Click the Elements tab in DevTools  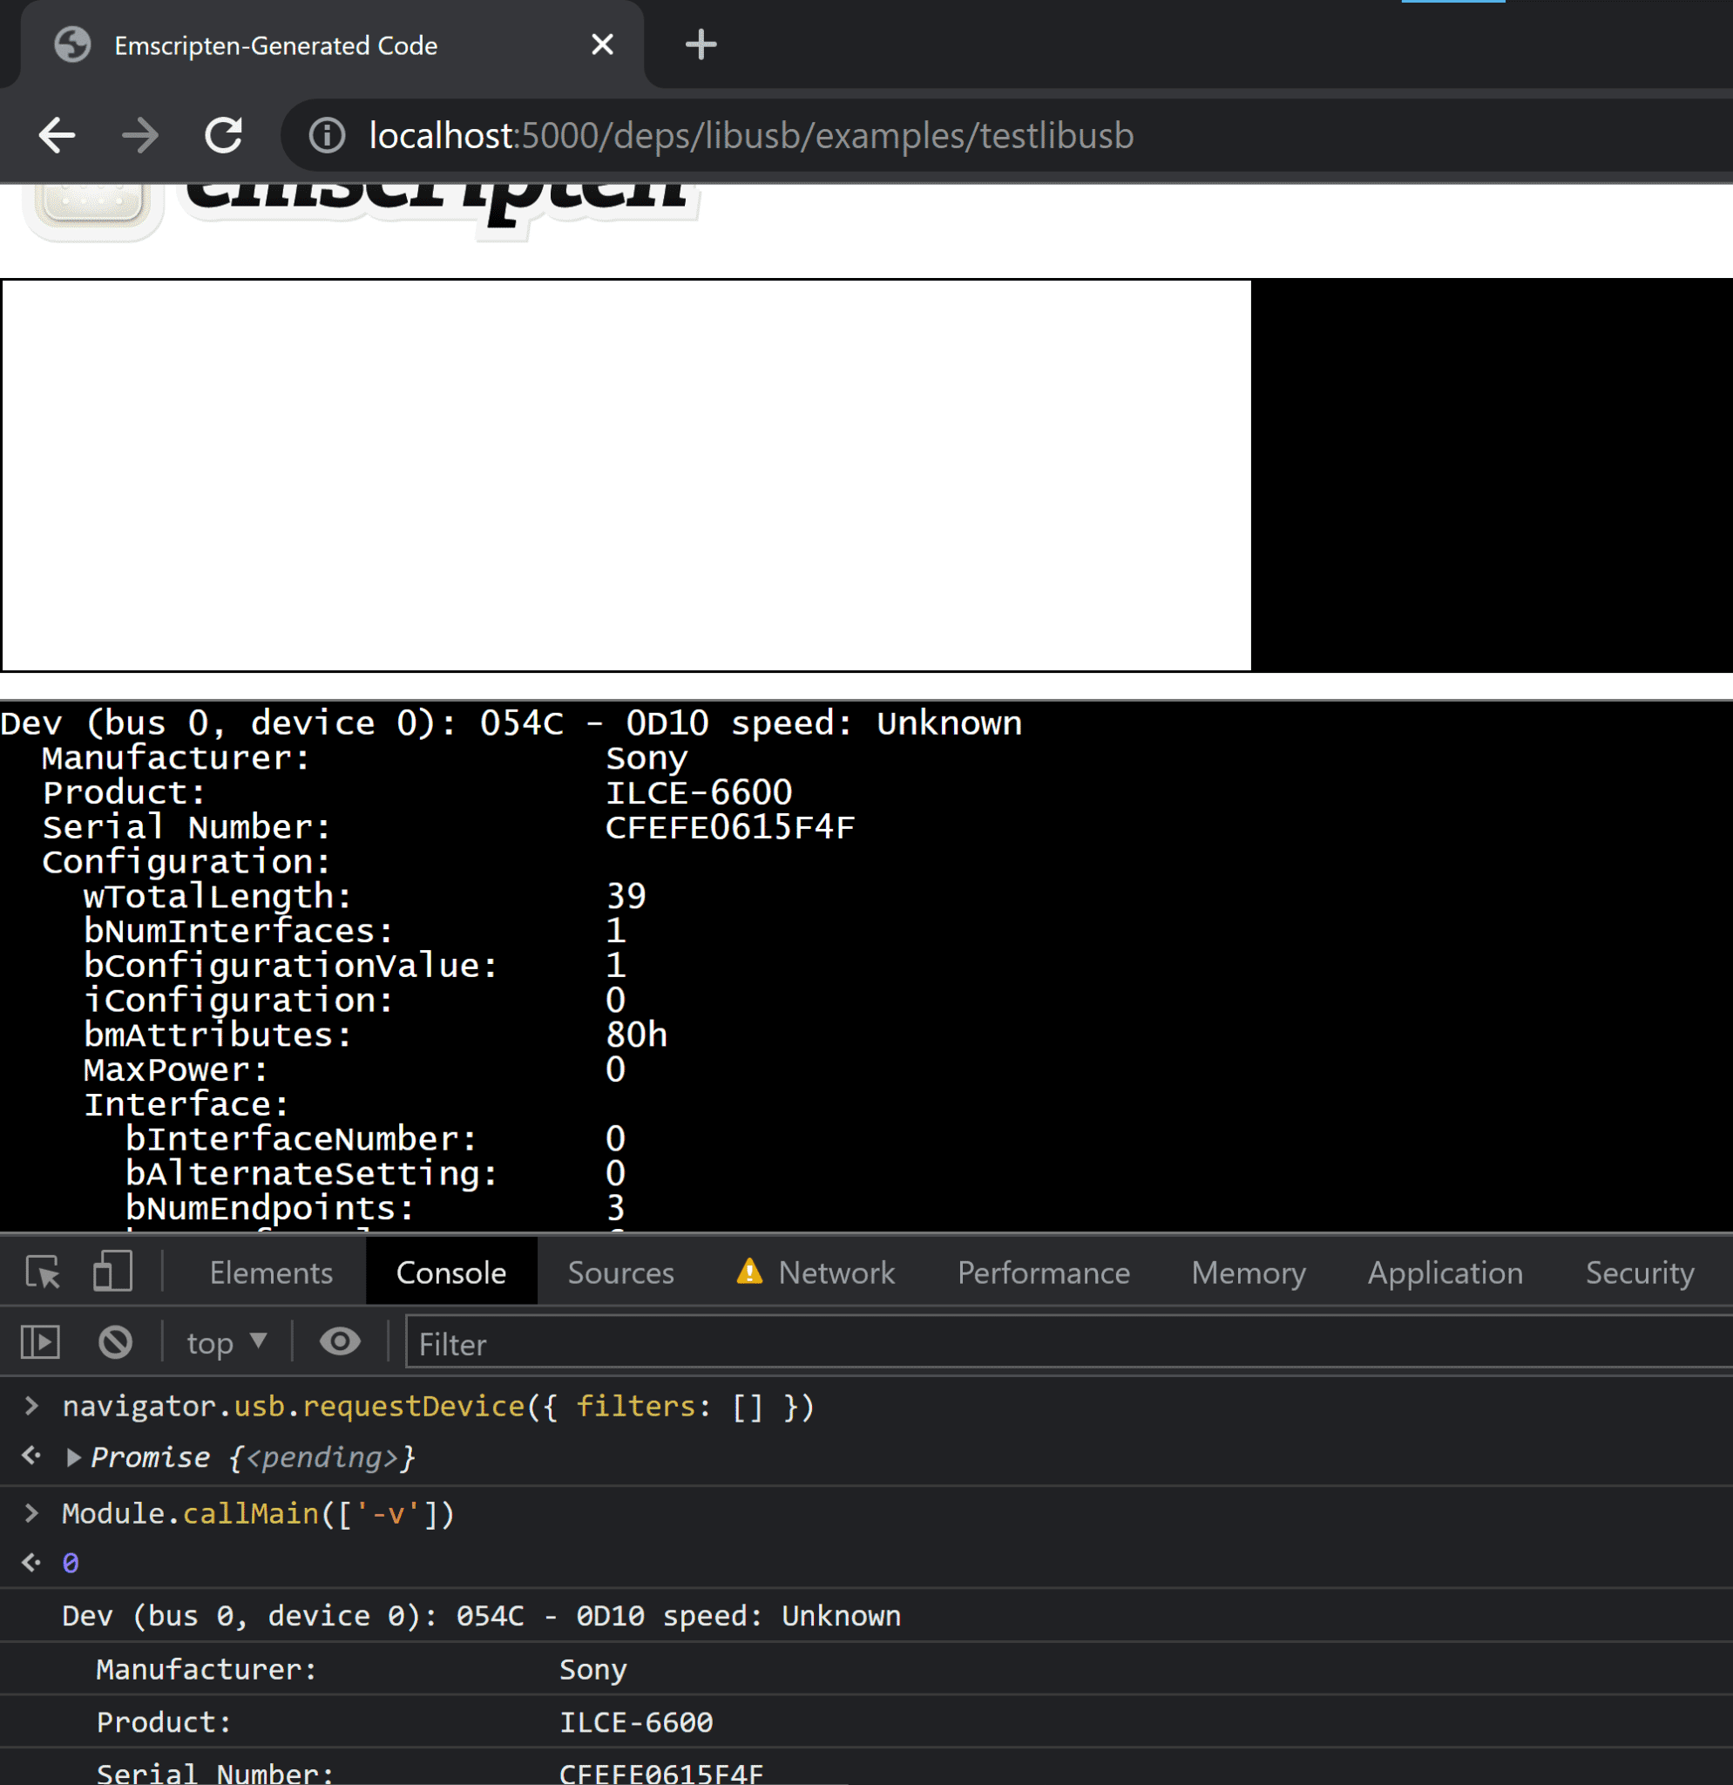point(271,1272)
